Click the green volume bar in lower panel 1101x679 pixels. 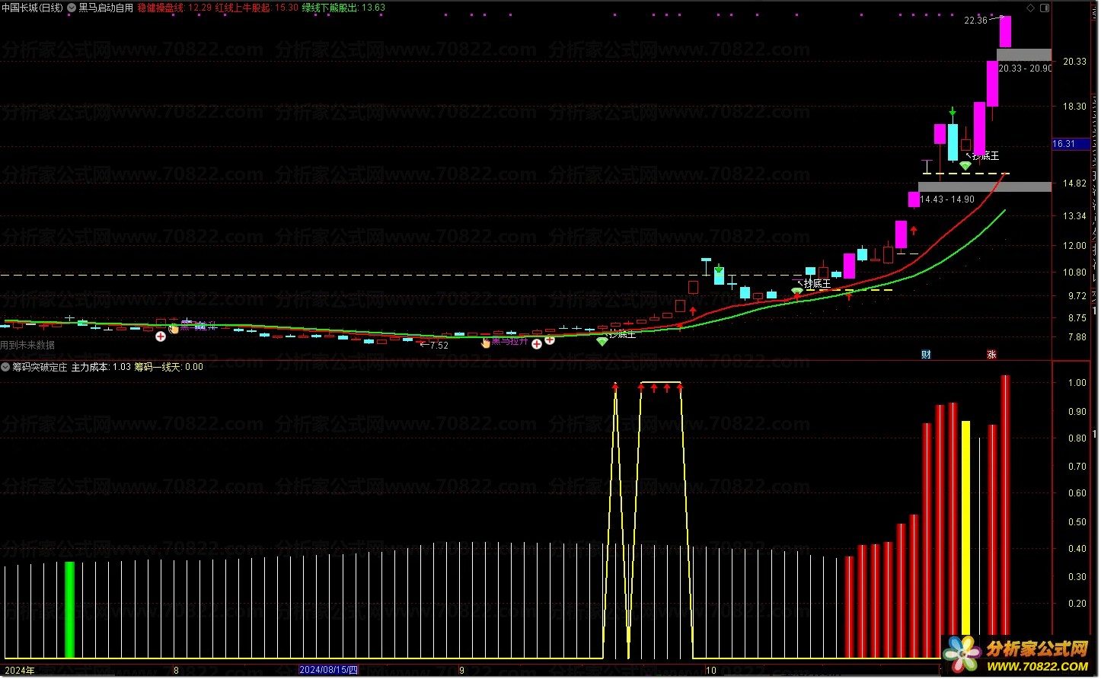70,610
